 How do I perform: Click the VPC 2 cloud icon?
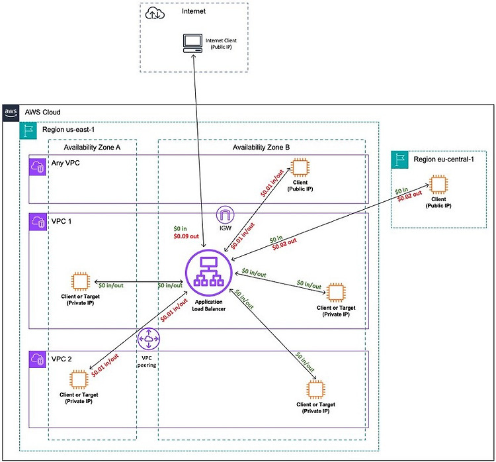(x=38, y=359)
